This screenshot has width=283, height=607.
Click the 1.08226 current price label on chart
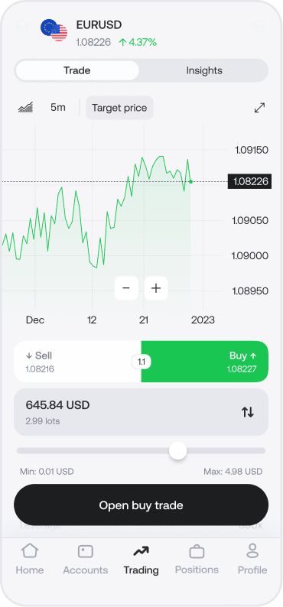(x=249, y=181)
